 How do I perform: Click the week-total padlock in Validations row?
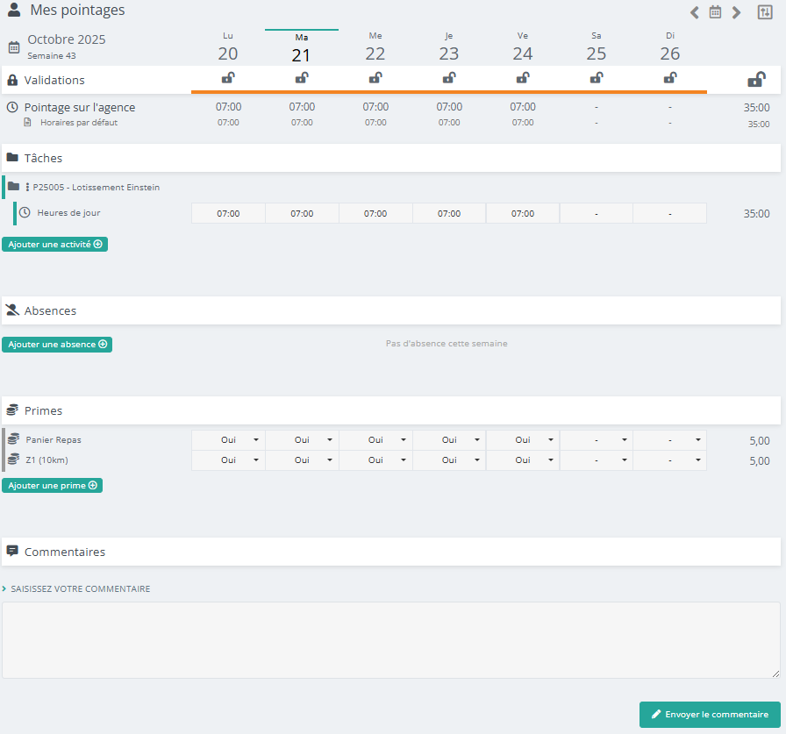click(755, 80)
